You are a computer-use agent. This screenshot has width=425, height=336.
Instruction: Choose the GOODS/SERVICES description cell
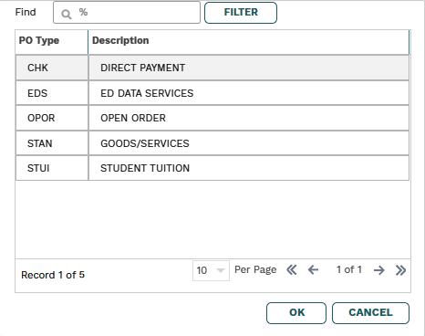[x=249, y=143]
